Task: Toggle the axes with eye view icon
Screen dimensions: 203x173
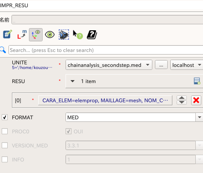Action: 36,35
